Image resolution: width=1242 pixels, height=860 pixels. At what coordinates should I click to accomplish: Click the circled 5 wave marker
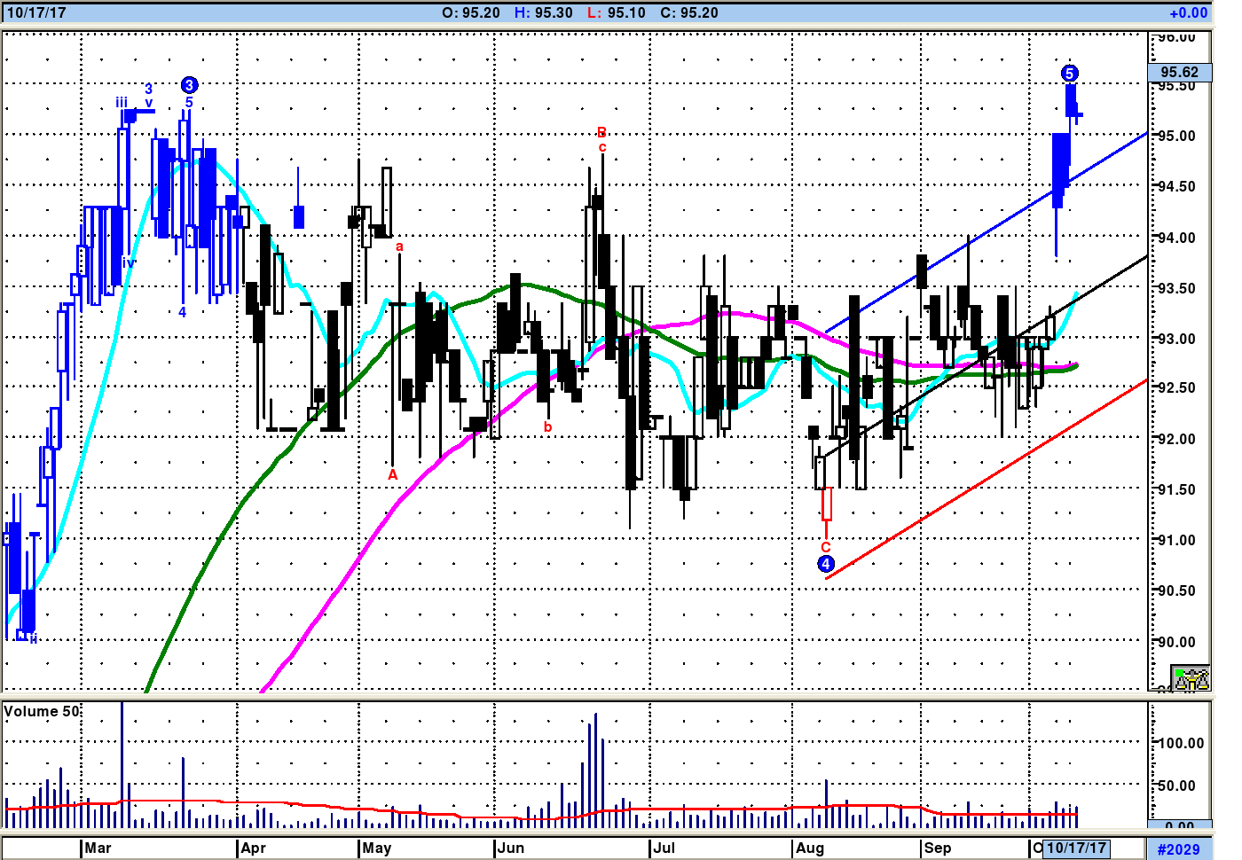click(1070, 74)
